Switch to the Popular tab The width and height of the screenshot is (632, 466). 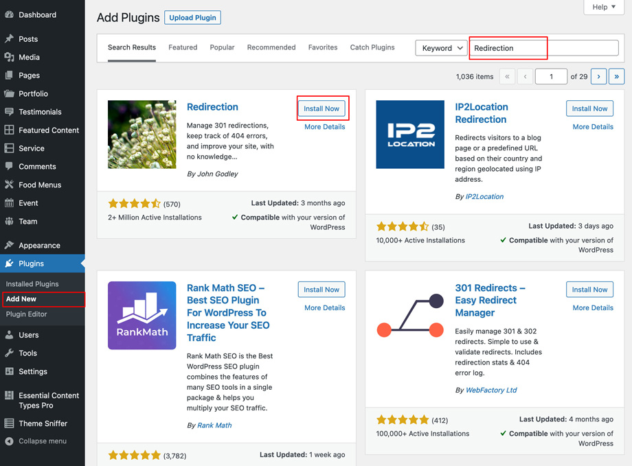[222, 47]
